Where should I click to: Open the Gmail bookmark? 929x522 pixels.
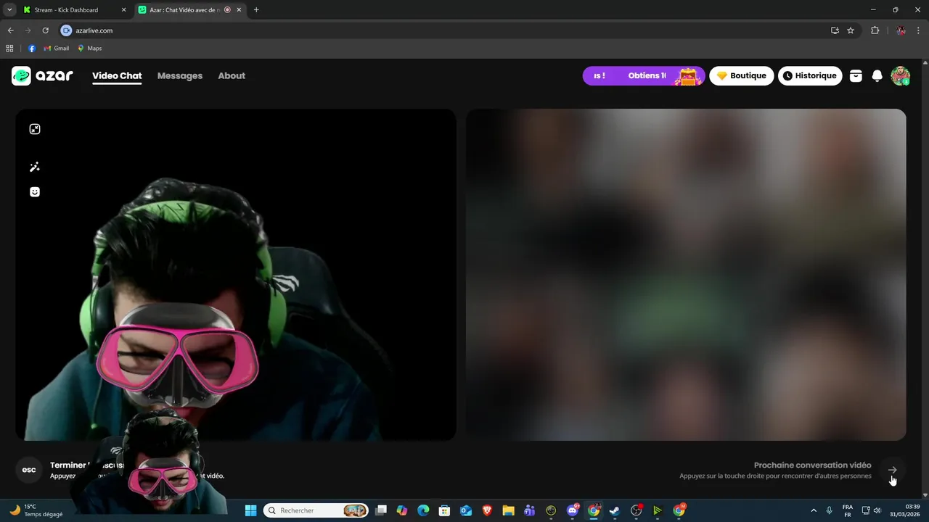57,49
